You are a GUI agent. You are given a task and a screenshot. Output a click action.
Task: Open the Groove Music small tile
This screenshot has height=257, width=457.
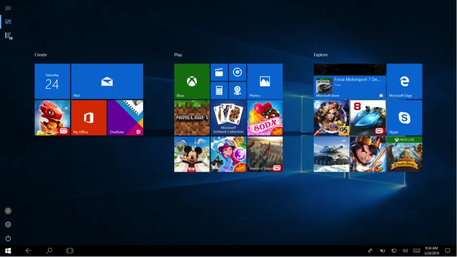237,72
